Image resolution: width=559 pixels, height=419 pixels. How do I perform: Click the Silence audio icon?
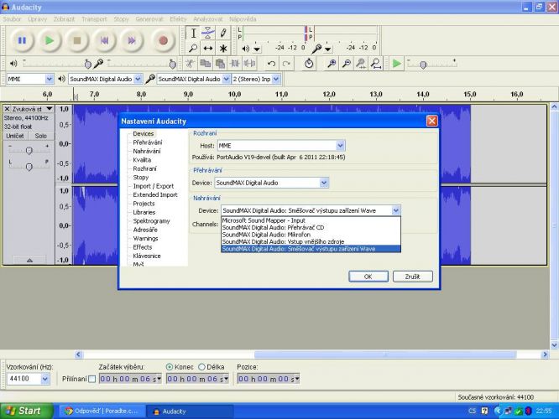[x=249, y=64]
